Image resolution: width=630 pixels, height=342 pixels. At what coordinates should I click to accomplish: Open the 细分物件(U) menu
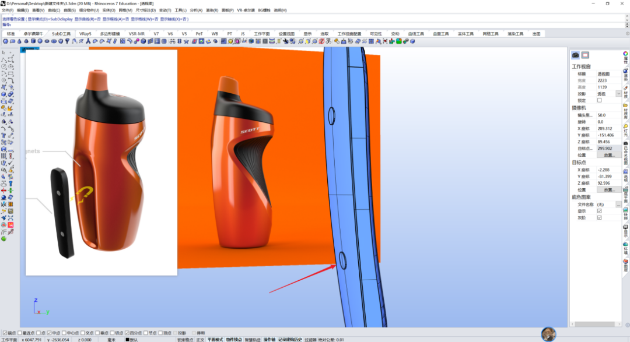[x=89, y=10]
